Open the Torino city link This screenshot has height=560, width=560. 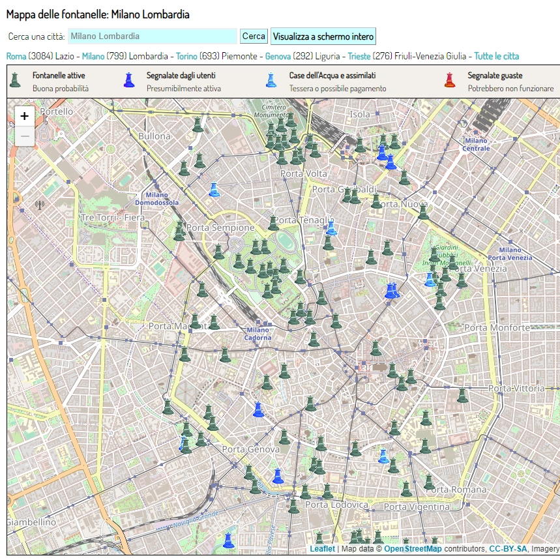(x=186, y=56)
